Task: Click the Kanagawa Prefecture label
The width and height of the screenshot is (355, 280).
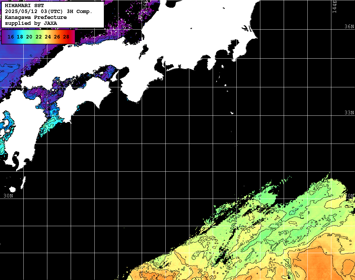Action: [x=36, y=17]
